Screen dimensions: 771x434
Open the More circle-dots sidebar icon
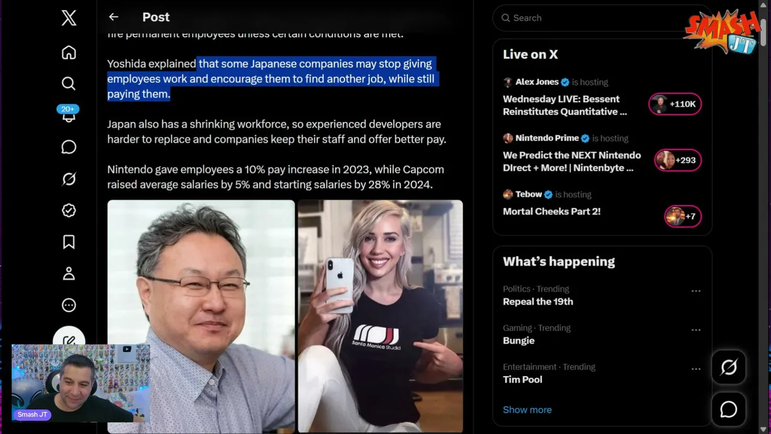(69, 305)
